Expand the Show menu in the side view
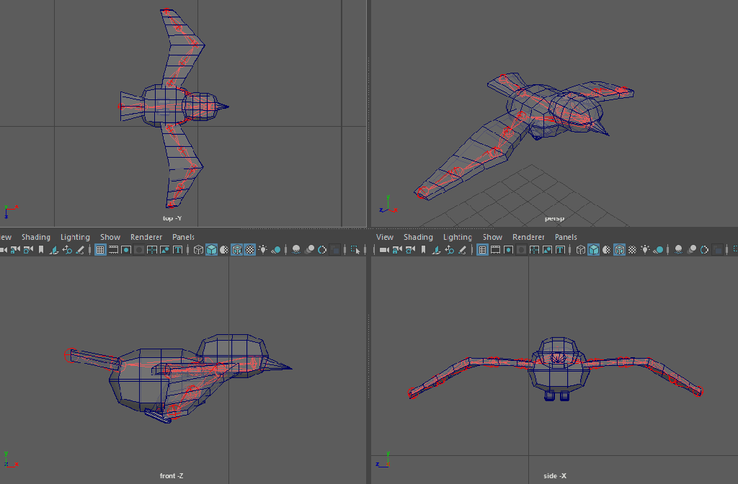Viewport: 738px width, 484px height. coord(492,237)
